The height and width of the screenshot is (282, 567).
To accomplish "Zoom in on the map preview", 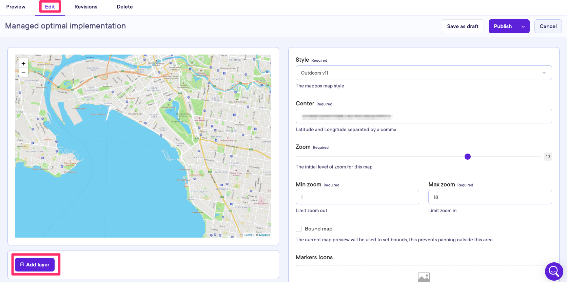I will (23, 63).
